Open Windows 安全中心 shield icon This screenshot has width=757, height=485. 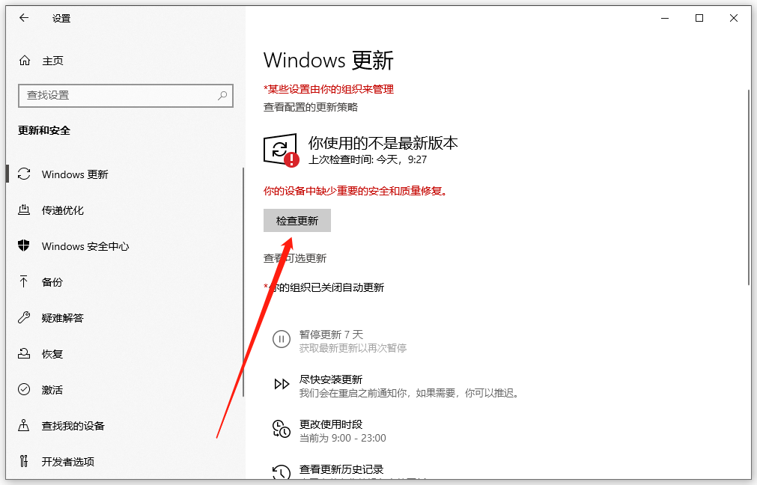click(x=24, y=245)
